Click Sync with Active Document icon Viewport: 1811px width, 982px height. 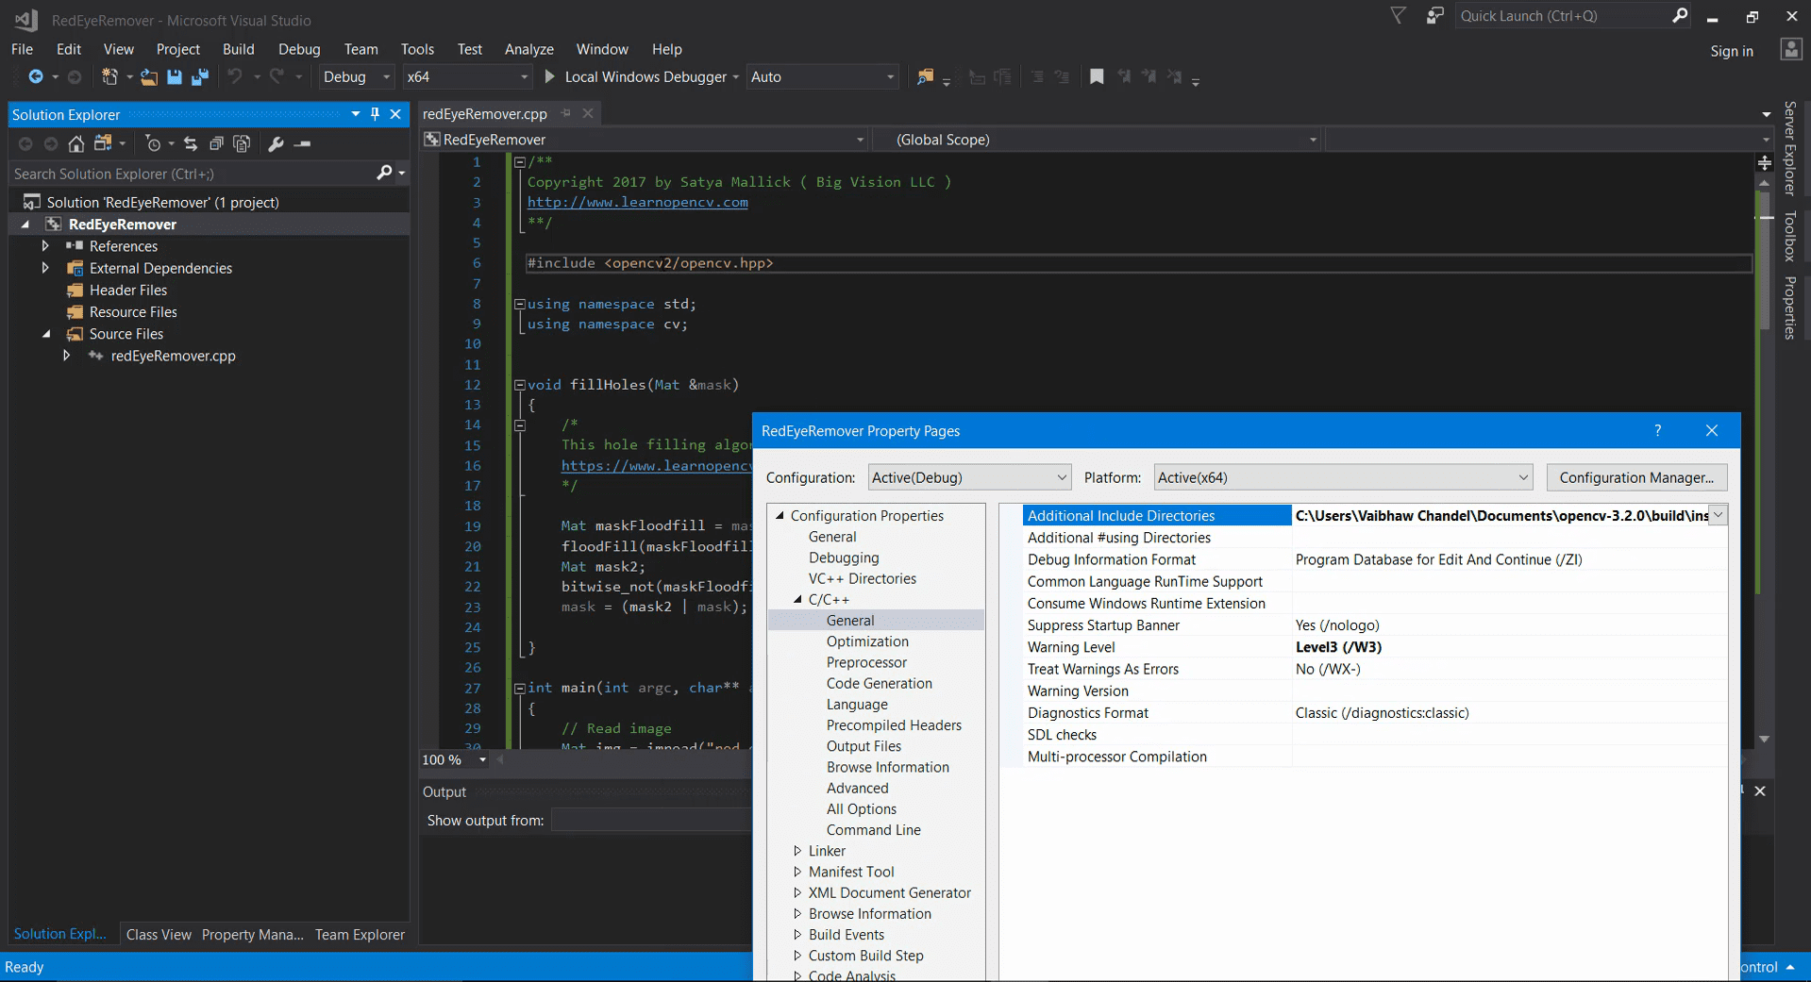point(191,143)
